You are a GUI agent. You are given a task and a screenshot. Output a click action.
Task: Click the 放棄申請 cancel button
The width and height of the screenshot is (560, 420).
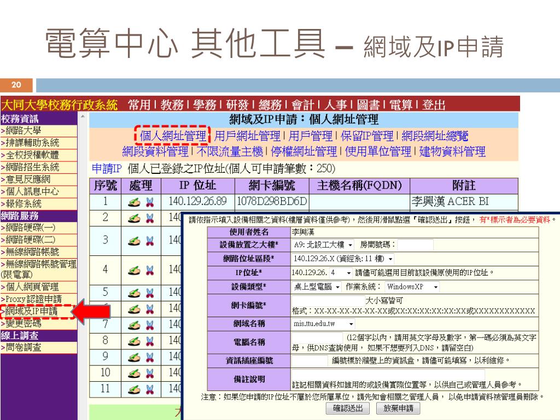(x=398, y=408)
